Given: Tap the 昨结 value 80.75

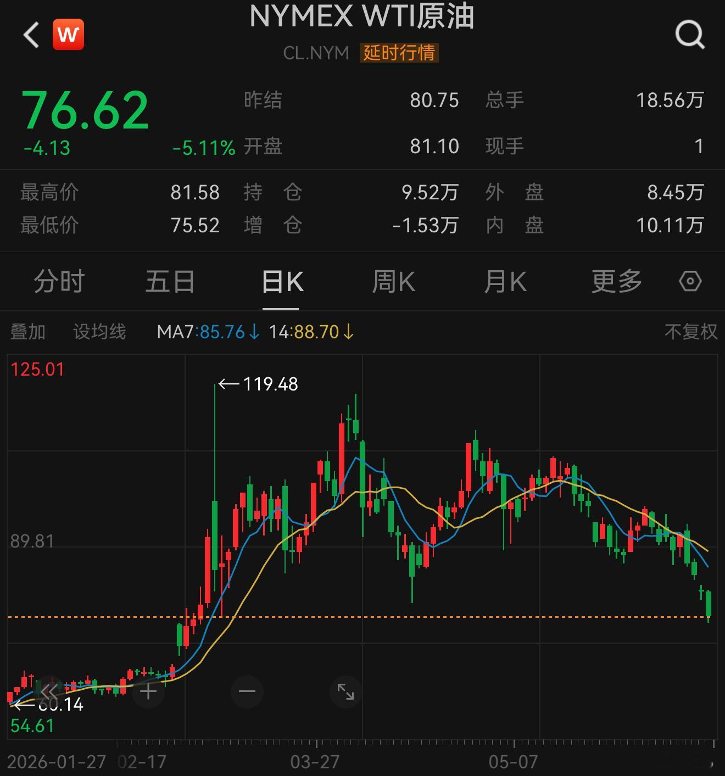Looking at the screenshot, I should tap(434, 100).
